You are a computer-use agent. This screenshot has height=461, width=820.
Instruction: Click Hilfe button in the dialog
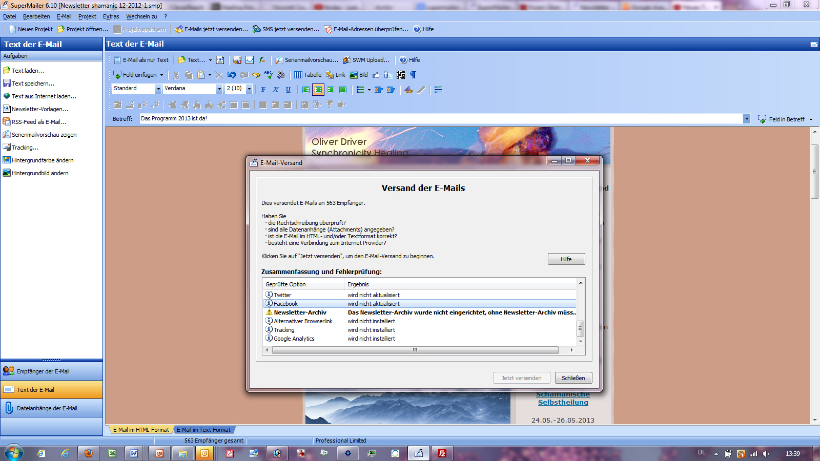tap(566, 259)
